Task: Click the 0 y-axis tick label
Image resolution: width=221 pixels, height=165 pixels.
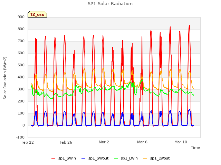Action: coord(23,125)
